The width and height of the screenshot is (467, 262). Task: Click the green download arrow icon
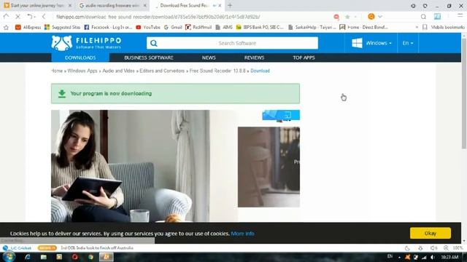62,94
